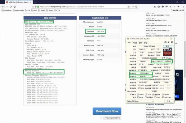Bookmark this page with the star icon
Image resolution: width=186 pixels, height=123 pixels.
pos(136,7)
